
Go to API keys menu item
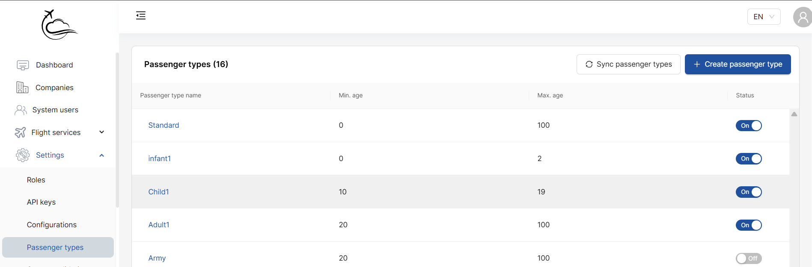point(41,202)
